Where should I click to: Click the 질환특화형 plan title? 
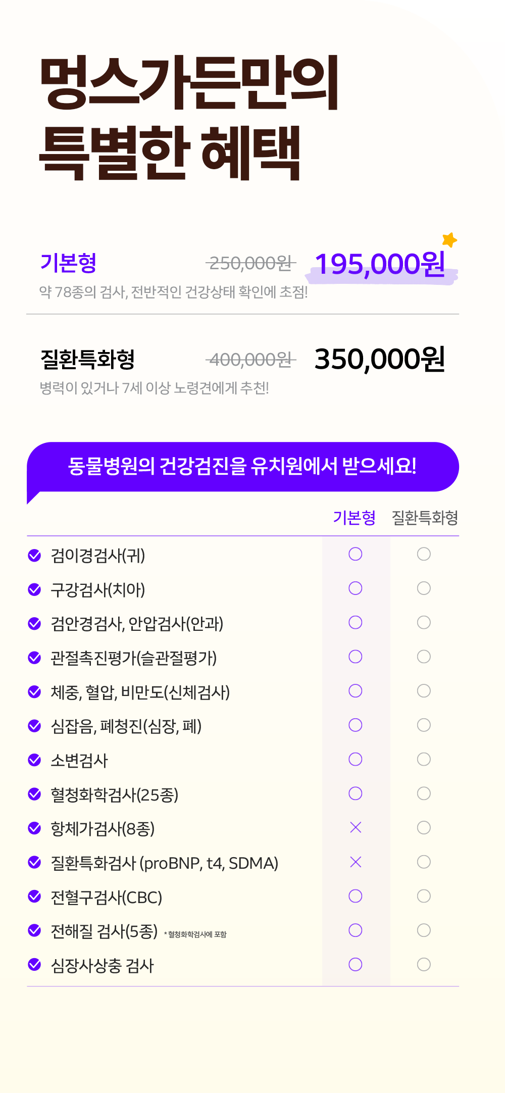coord(88,359)
